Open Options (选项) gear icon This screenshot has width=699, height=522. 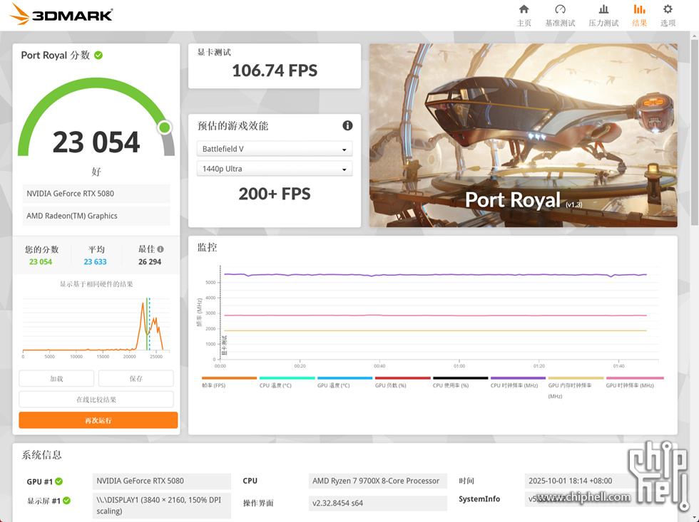click(x=668, y=10)
